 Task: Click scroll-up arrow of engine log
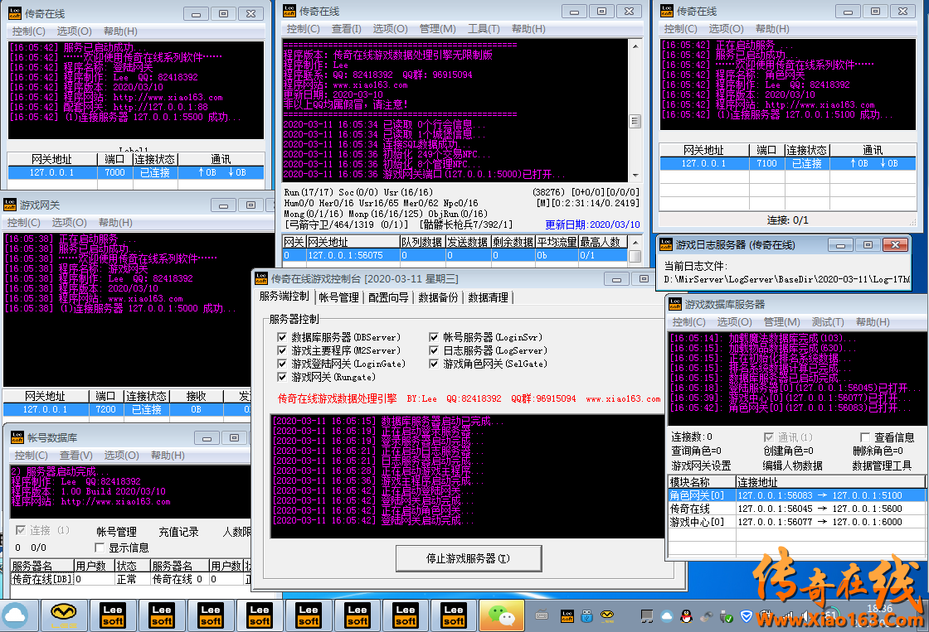[635, 46]
